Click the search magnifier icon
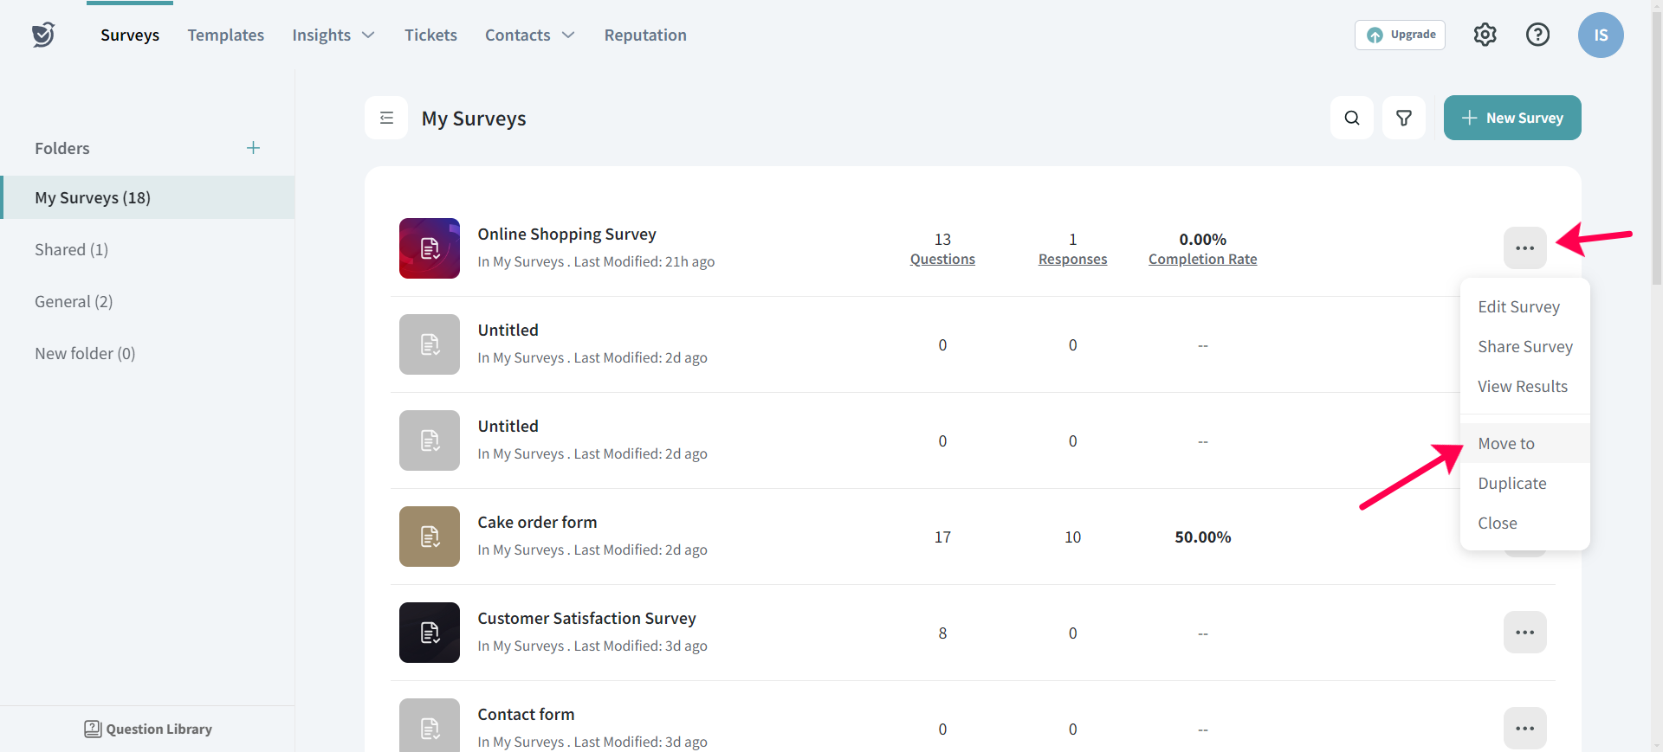The image size is (1663, 752). tap(1351, 118)
